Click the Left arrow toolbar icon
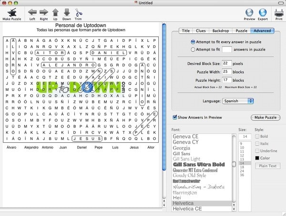The image size is (286, 216). pyautogui.click(x=32, y=12)
